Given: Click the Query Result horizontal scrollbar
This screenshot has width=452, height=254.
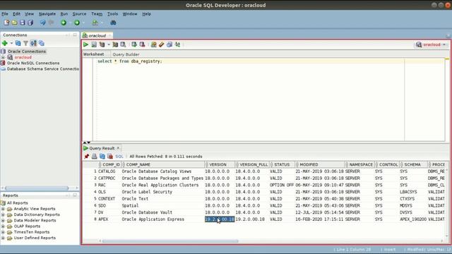Looking at the screenshot, I should click(x=170, y=241).
